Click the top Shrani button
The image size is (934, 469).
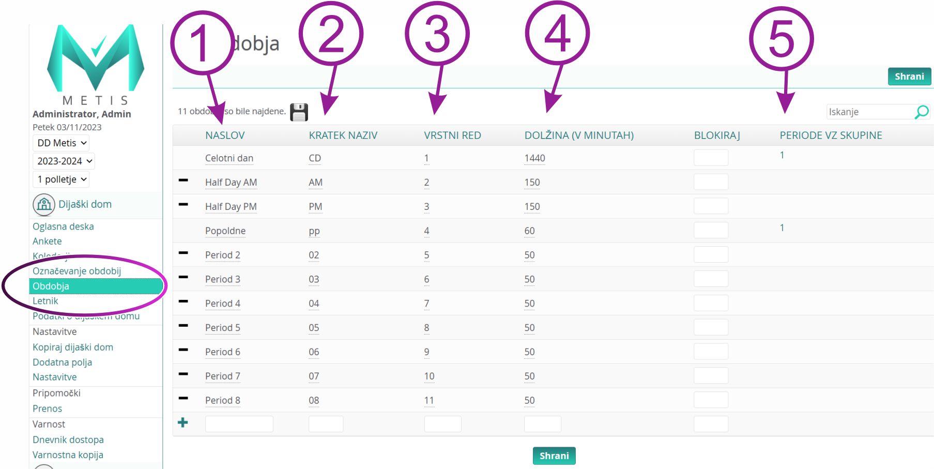[x=909, y=77]
